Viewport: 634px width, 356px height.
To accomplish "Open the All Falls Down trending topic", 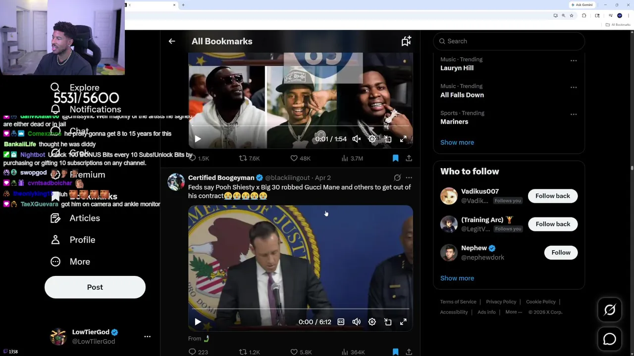I will click(x=462, y=95).
